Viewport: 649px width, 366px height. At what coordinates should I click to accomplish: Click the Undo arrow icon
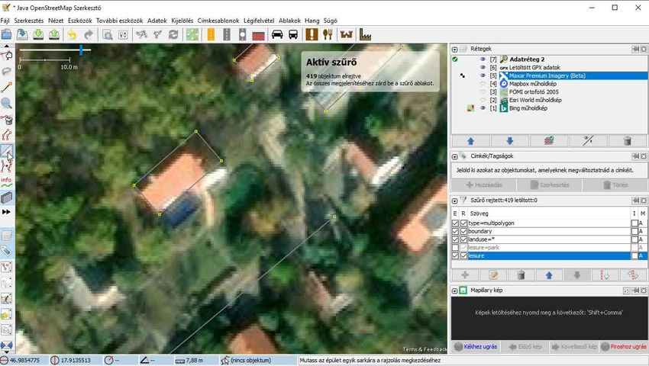[72, 35]
